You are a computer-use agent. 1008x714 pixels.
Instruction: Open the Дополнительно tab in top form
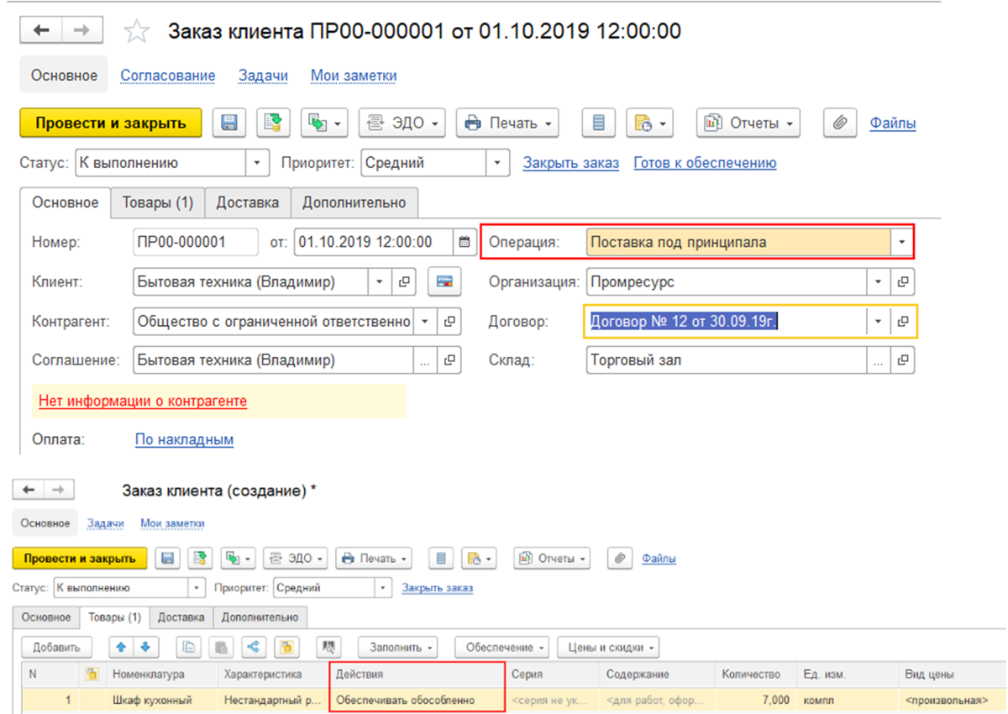[x=354, y=202]
